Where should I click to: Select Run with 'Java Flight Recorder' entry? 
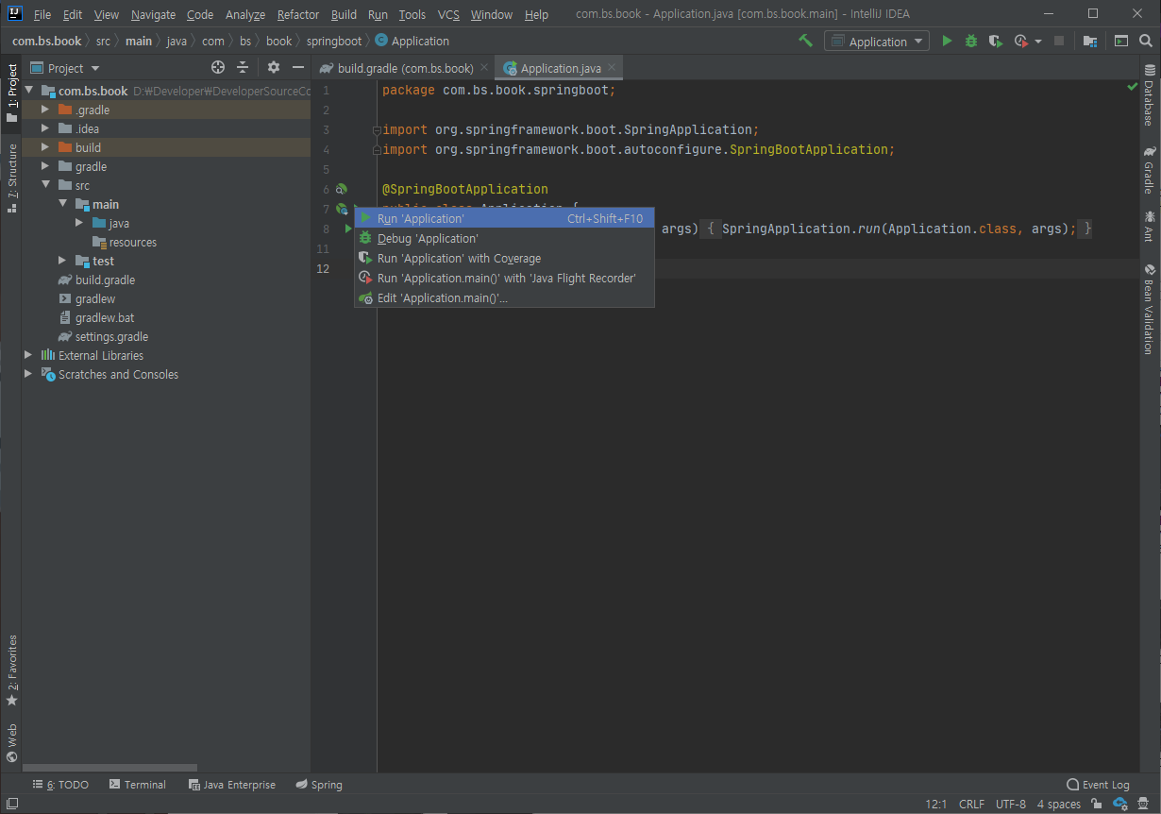pos(504,279)
